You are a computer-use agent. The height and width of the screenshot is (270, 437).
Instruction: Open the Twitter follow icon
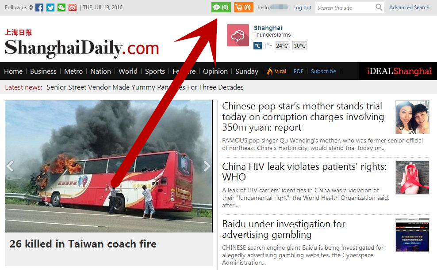[50, 7]
